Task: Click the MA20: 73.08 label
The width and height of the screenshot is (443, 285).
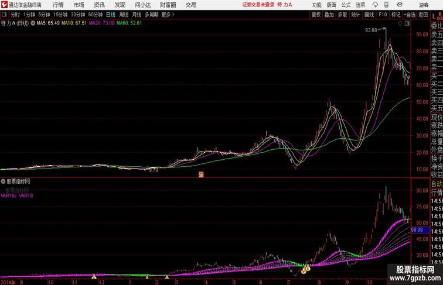Action: pyautogui.click(x=102, y=23)
